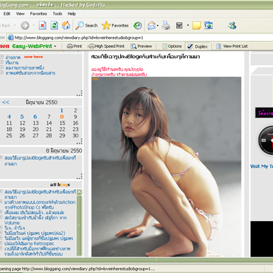This screenshot has width=273, height=273.
Task: Click the page icon in address bar
Action: coord(10,38)
